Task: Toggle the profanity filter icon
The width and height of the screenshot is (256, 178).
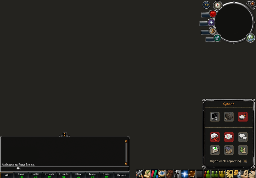Action: pyautogui.click(x=214, y=137)
